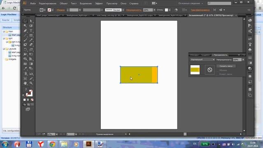Click the Stroke link in control bar

(x=60, y=10)
